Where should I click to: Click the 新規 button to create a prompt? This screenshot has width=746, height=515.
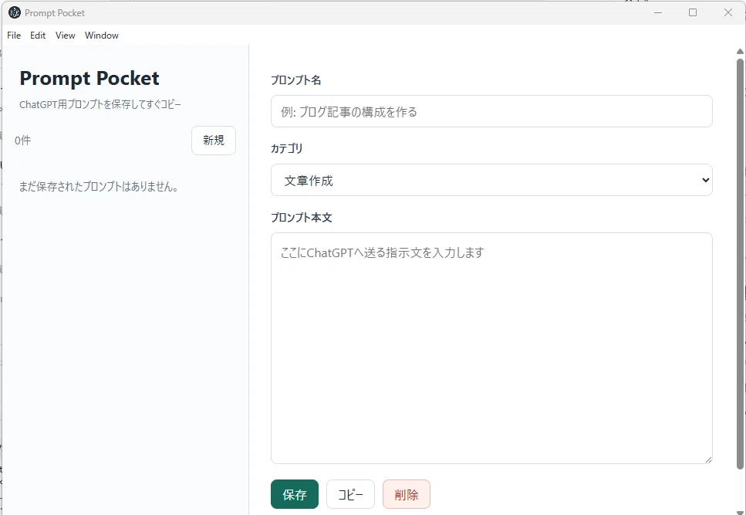pos(214,141)
